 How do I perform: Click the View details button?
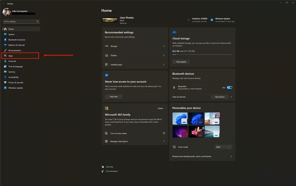click(181, 62)
